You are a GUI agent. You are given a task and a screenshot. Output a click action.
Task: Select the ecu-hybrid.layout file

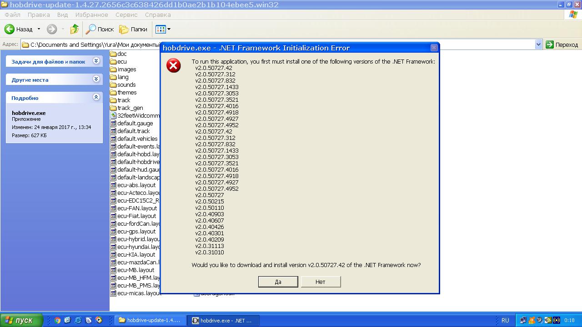(x=135, y=239)
